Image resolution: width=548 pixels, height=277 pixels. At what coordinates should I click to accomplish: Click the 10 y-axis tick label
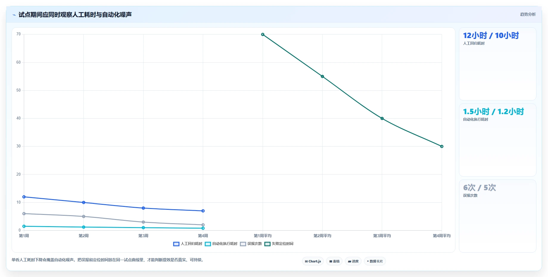[18, 202]
